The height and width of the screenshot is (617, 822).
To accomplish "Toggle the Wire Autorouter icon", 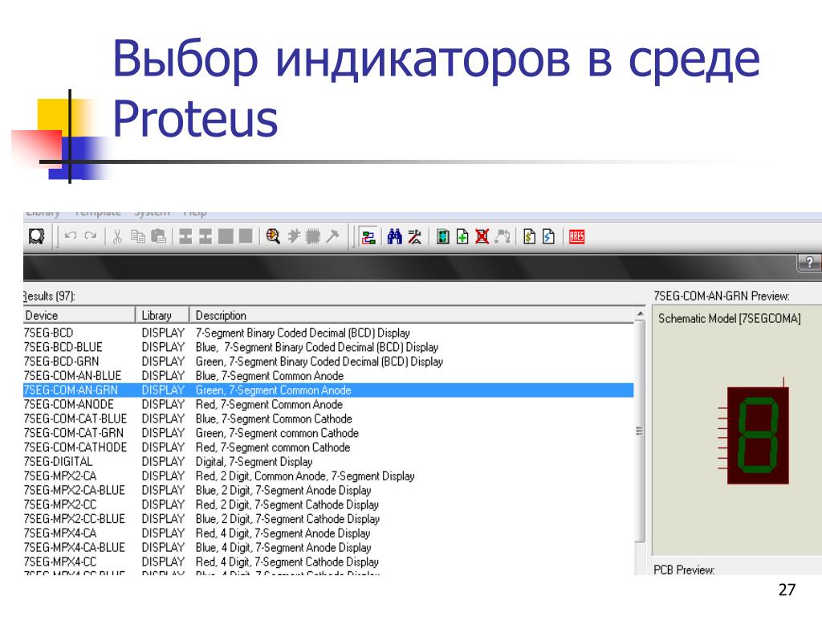I will [x=368, y=237].
